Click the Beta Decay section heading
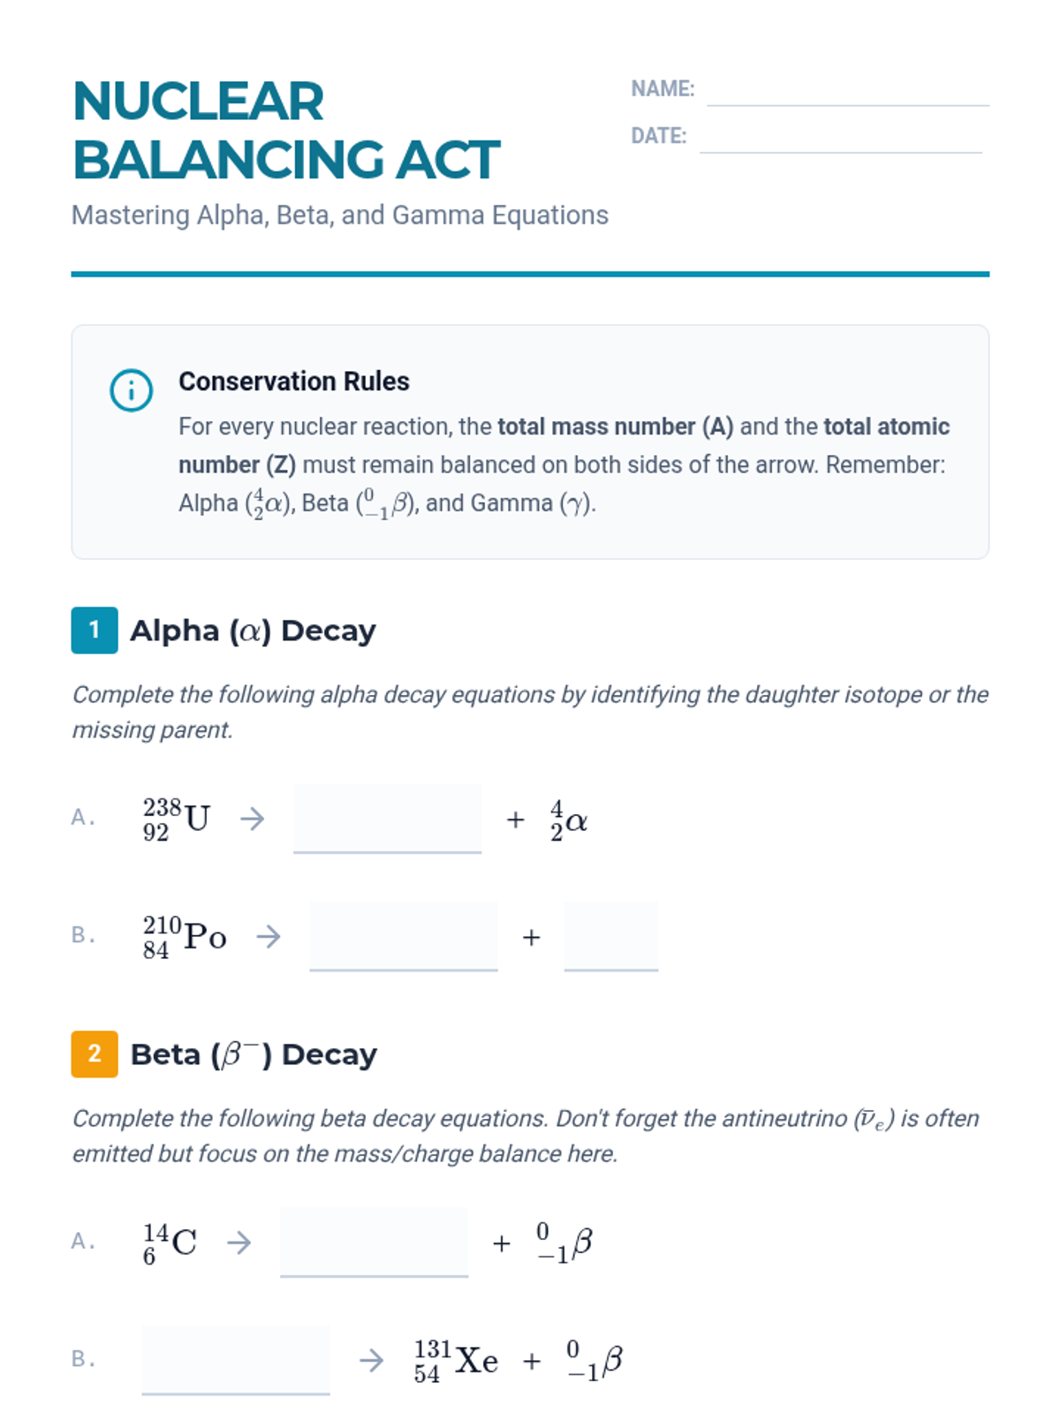This screenshot has width=1060, height=1413. coord(254,1054)
